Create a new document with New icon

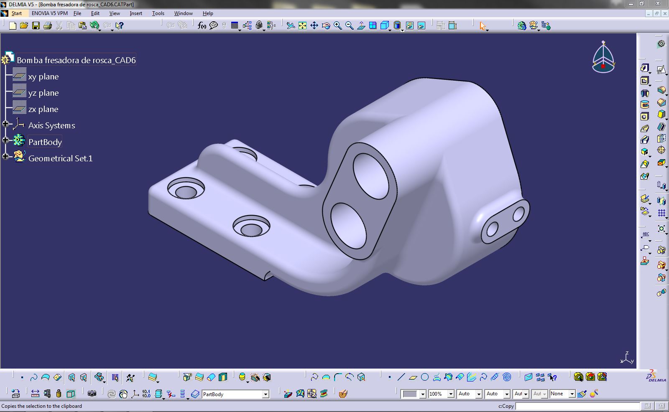[x=13, y=26]
